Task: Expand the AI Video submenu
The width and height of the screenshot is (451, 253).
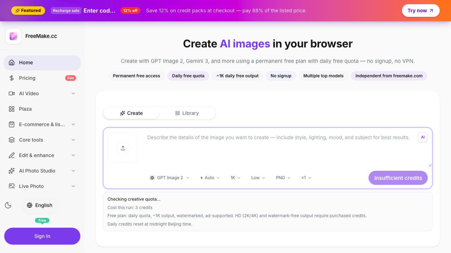Action: pos(73,93)
